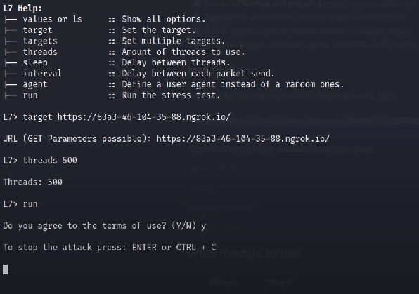Click the 'Threads: 500' output line
The image size is (419, 294).
coord(32,182)
